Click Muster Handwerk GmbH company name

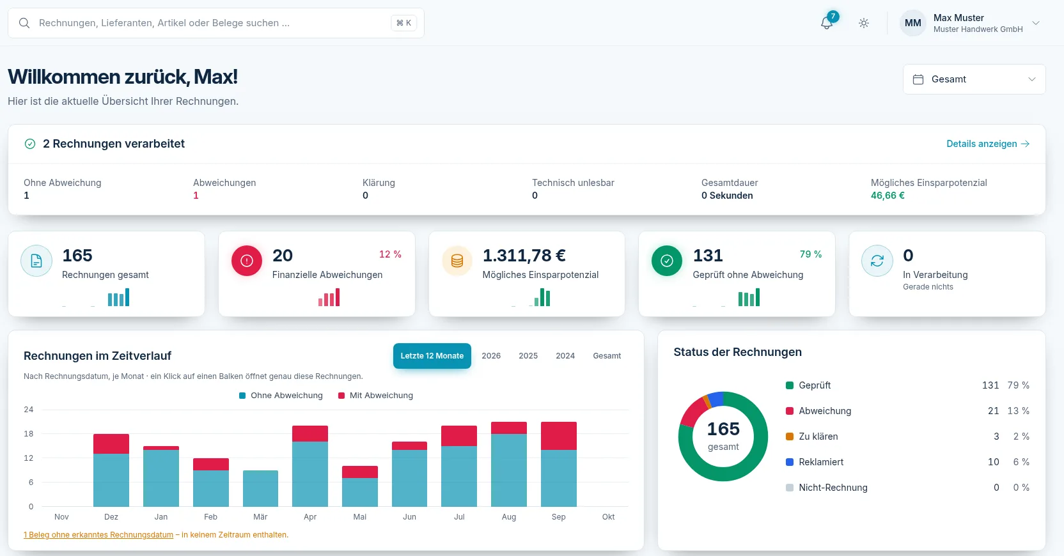coord(978,29)
